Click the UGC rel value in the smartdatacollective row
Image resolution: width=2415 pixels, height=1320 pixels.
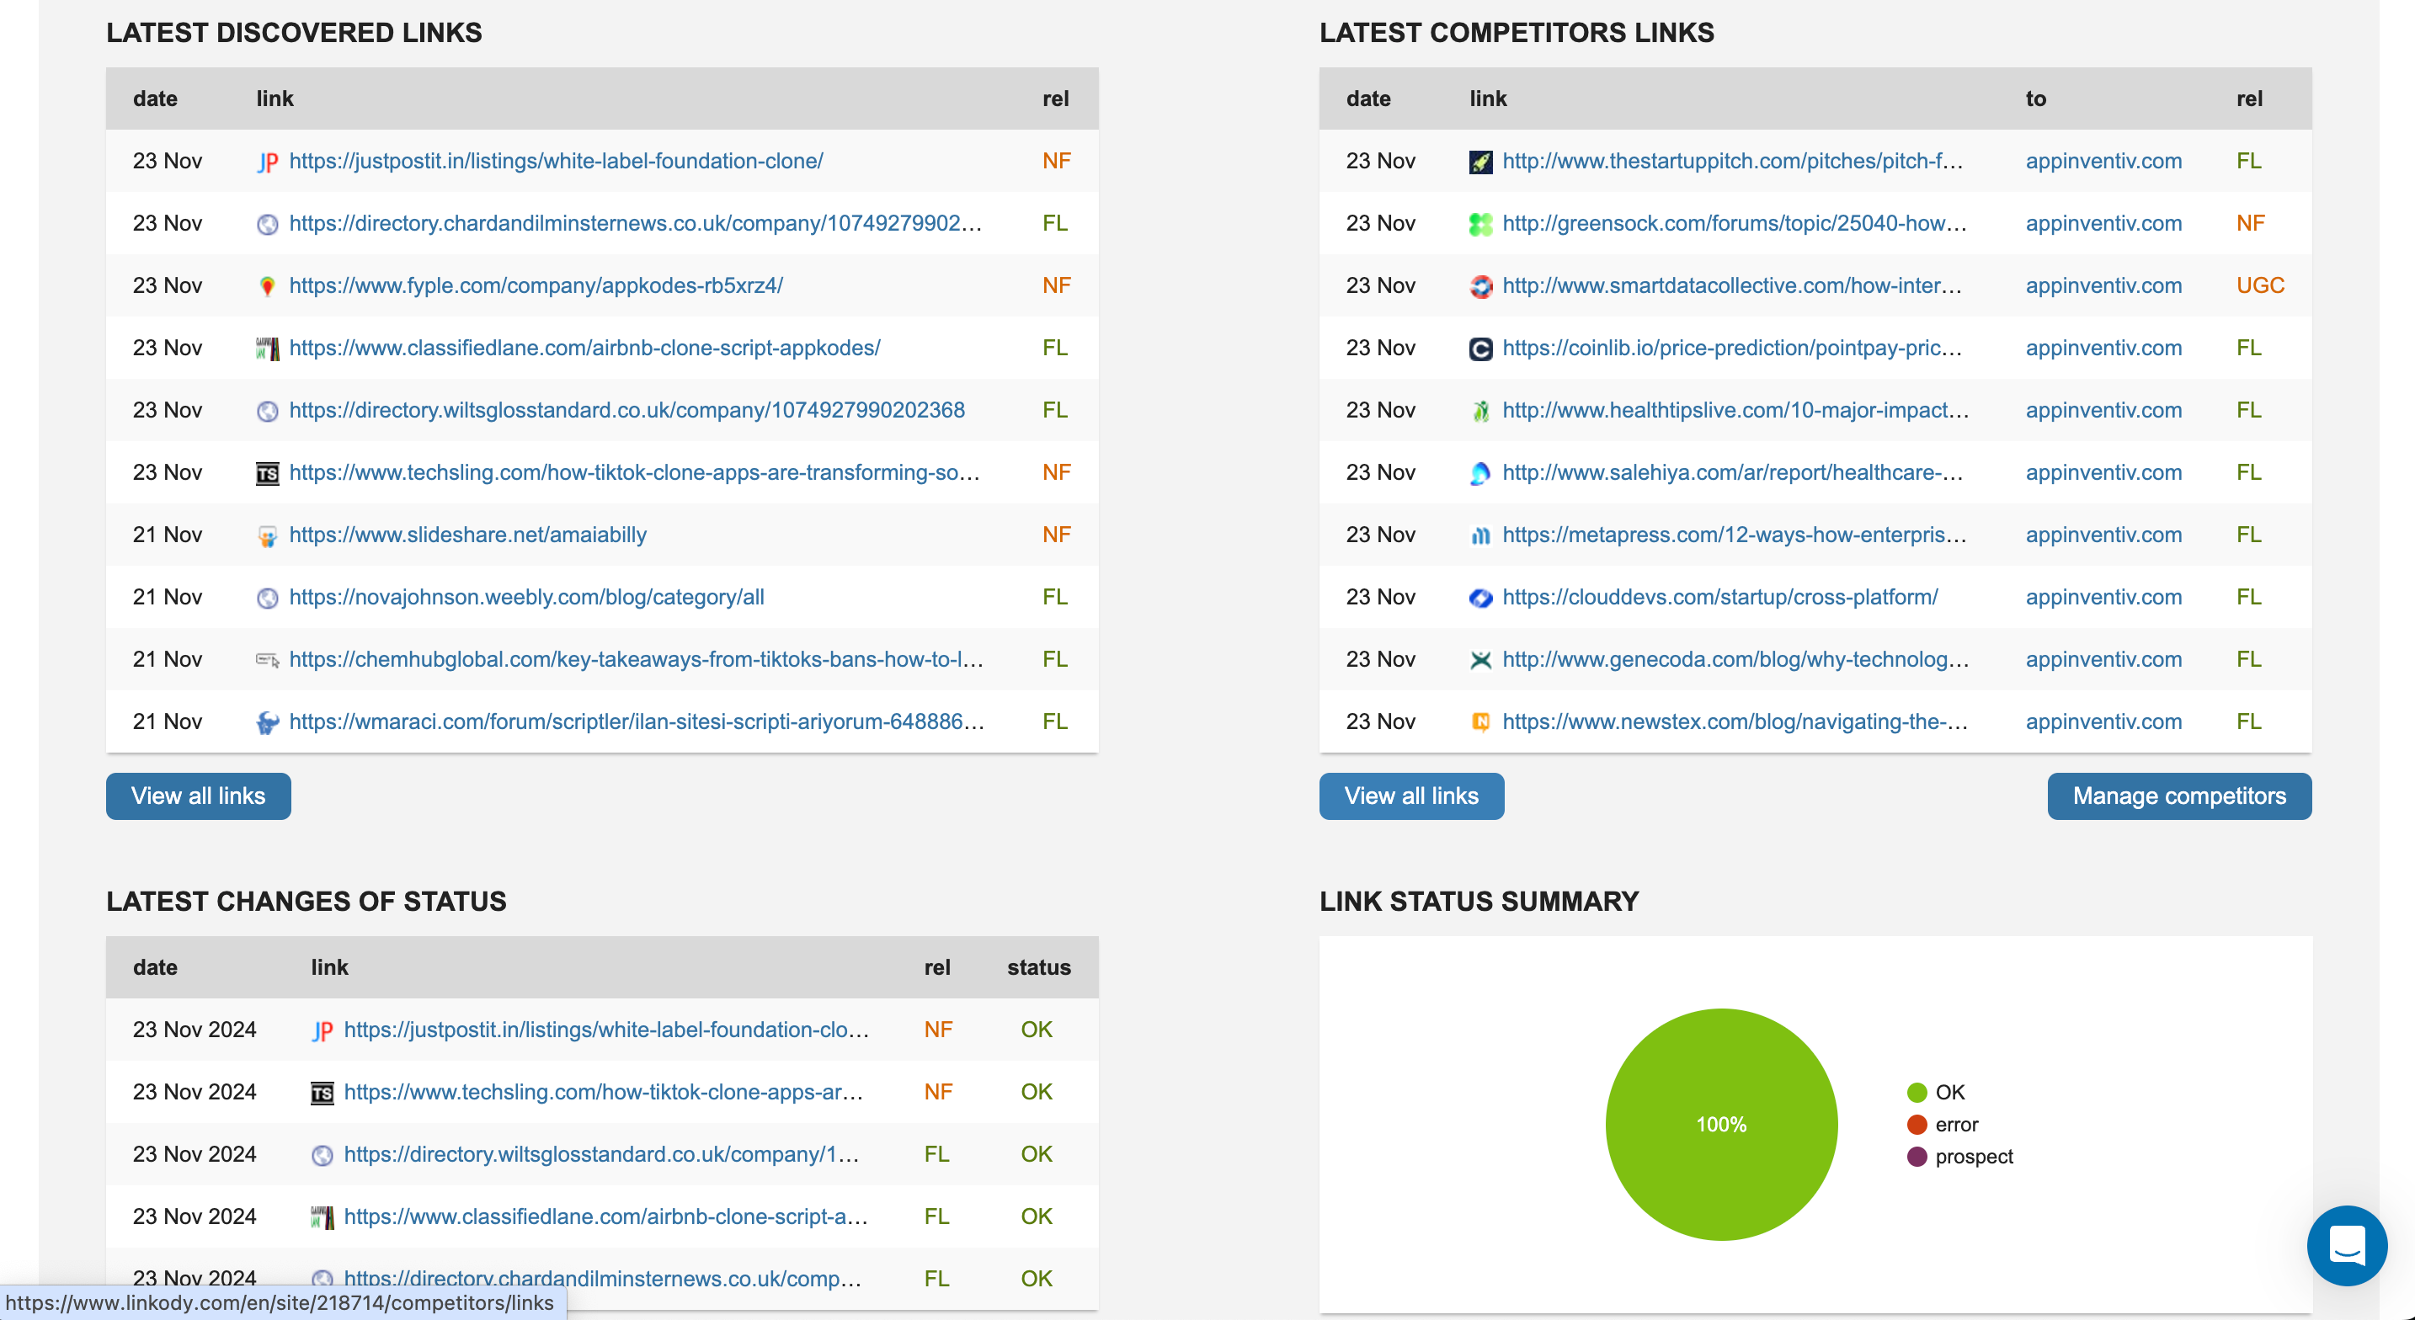[2260, 286]
